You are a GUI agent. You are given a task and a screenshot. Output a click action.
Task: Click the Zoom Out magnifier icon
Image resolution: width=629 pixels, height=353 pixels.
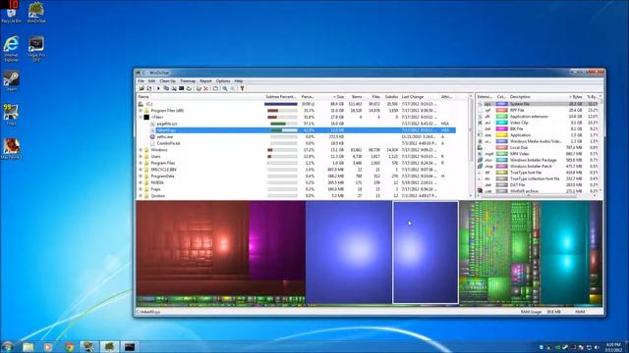pos(233,88)
